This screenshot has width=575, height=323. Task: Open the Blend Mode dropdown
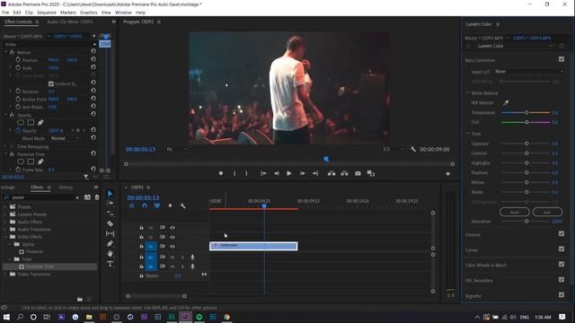(x=66, y=138)
